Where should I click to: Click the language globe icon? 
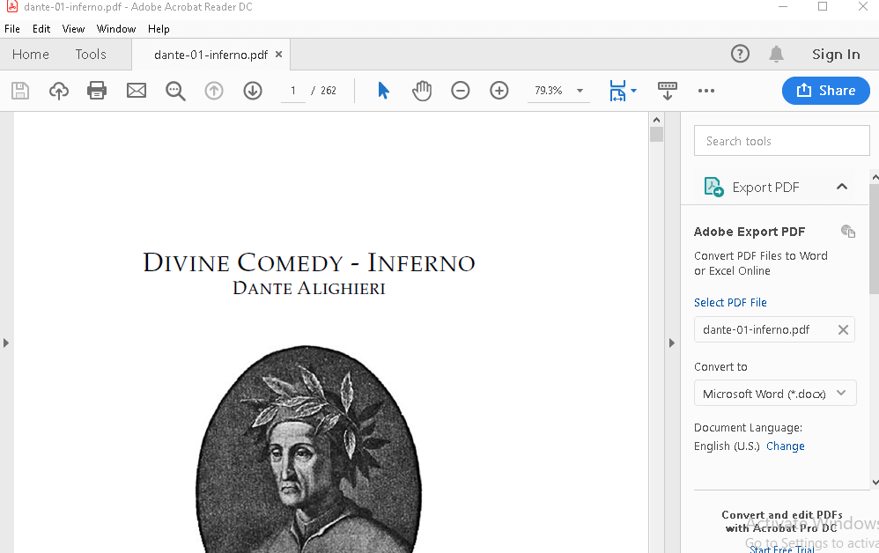pos(848,231)
